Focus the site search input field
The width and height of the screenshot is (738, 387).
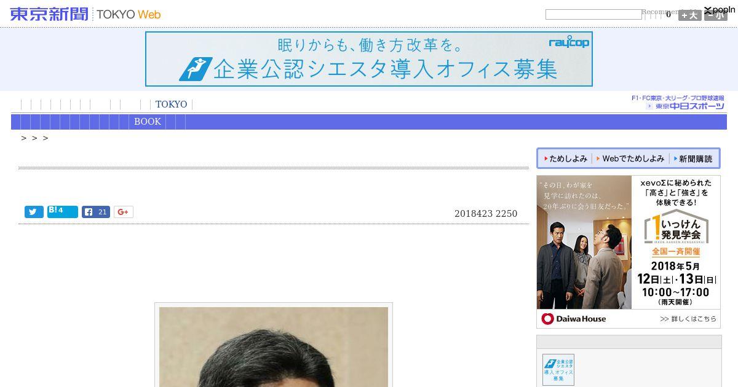(593, 14)
